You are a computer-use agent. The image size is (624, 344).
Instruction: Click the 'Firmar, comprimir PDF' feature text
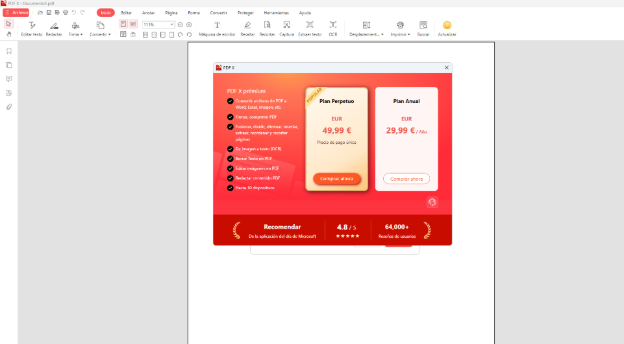256,117
